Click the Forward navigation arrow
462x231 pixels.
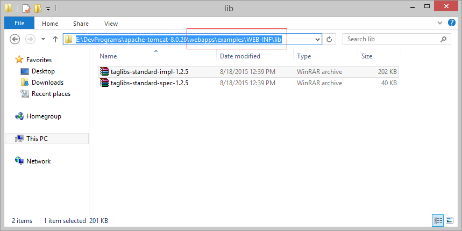point(30,39)
